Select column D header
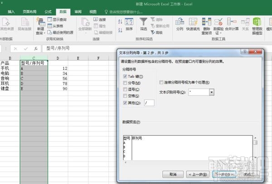This screenshot has height=184, width=272. [x=58, y=58]
